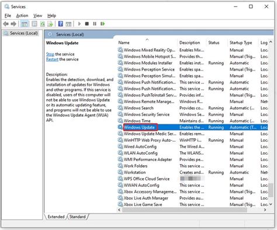This screenshot has height=230, width=277.
Task: Open the Help toolbar icon
Action: pyautogui.click(x=61, y=24)
